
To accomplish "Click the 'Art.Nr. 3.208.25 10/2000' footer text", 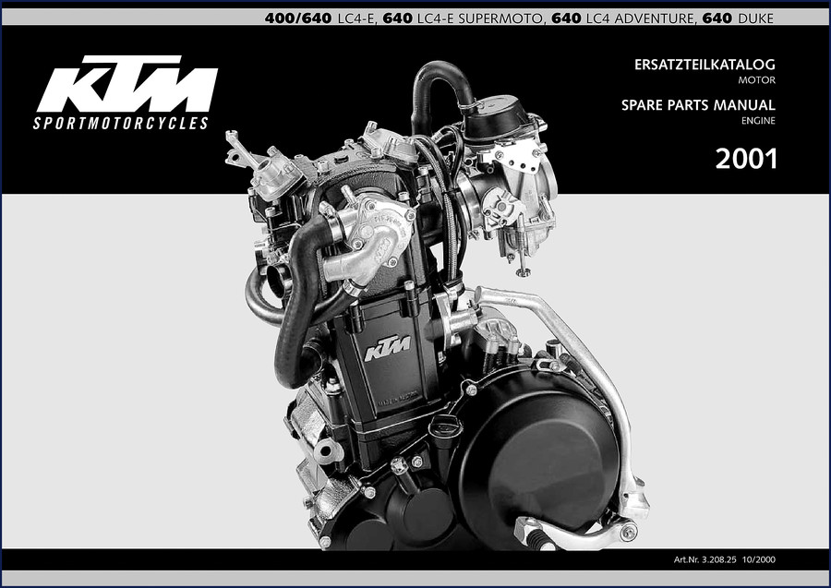I will 725,559.
